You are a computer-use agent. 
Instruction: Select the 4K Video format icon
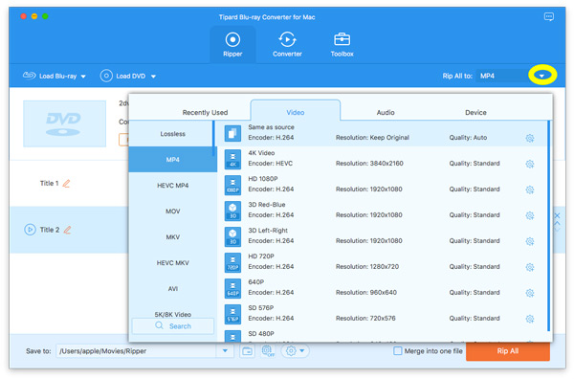pyautogui.click(x=232, y=159)
